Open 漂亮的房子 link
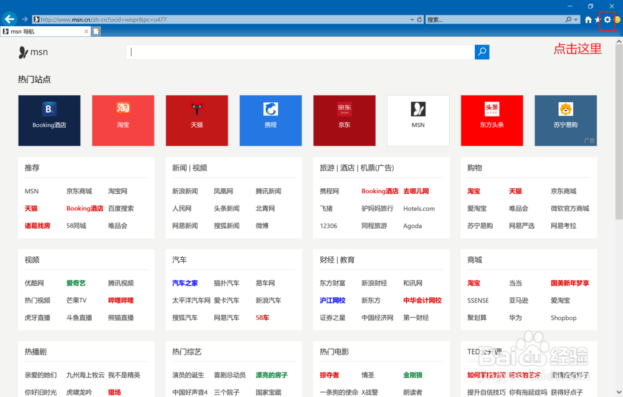Screen dimensions: 623x397 pos(272,375)
